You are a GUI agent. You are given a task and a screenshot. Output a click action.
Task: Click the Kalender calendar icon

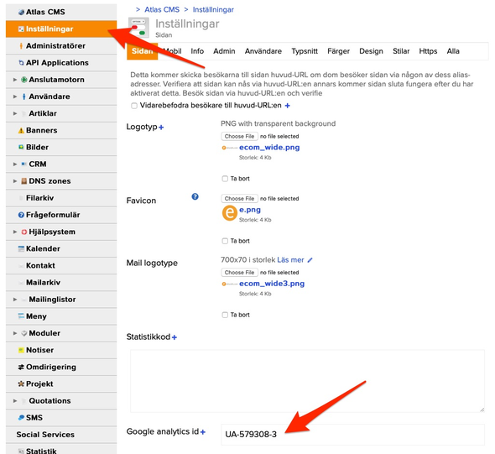click(x=21, y=248)
